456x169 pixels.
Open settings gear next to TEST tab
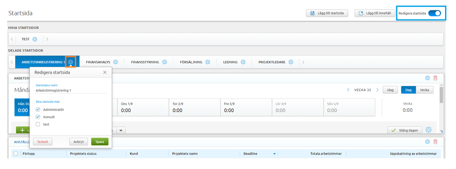pyautogui.click(x=35, y=39)
